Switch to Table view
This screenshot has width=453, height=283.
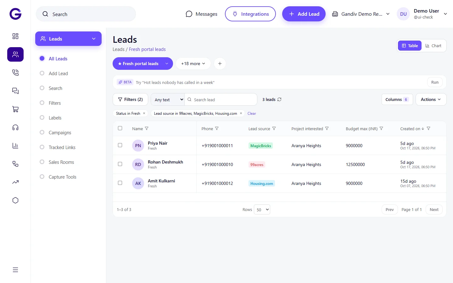[410, 46]
